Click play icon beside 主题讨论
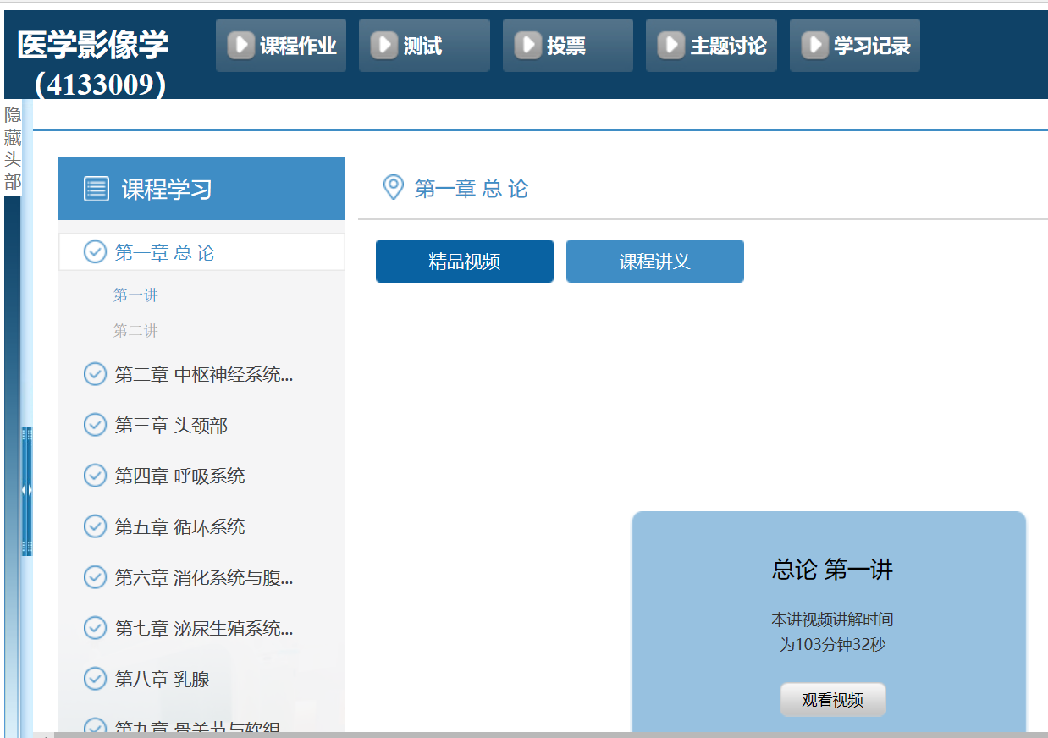The height and width of the screenshot is (738, 1048). [670, 46]
